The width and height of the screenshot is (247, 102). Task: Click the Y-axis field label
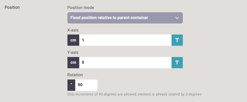coord(73,52)
